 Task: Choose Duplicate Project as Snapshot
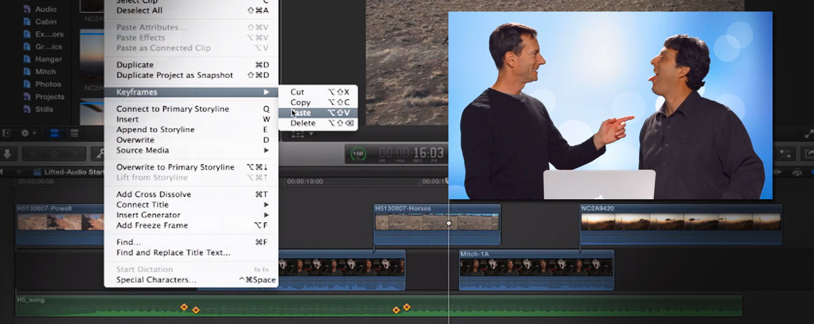point(191,75)
